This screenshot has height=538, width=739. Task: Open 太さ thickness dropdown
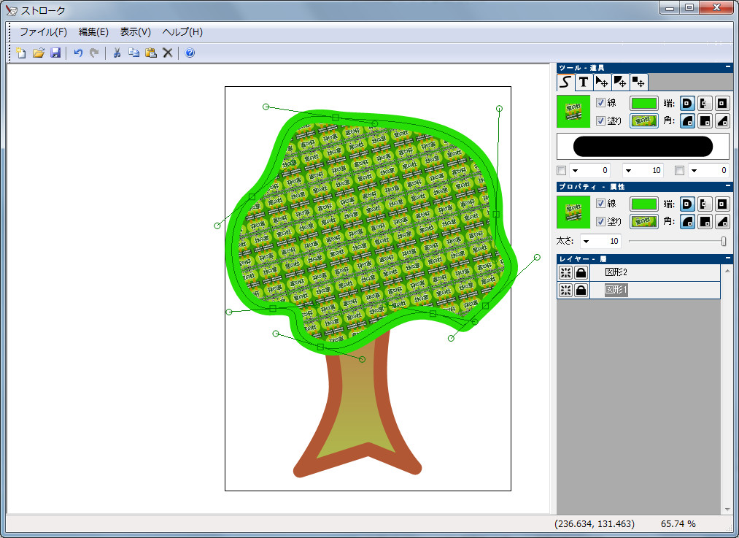586,242
